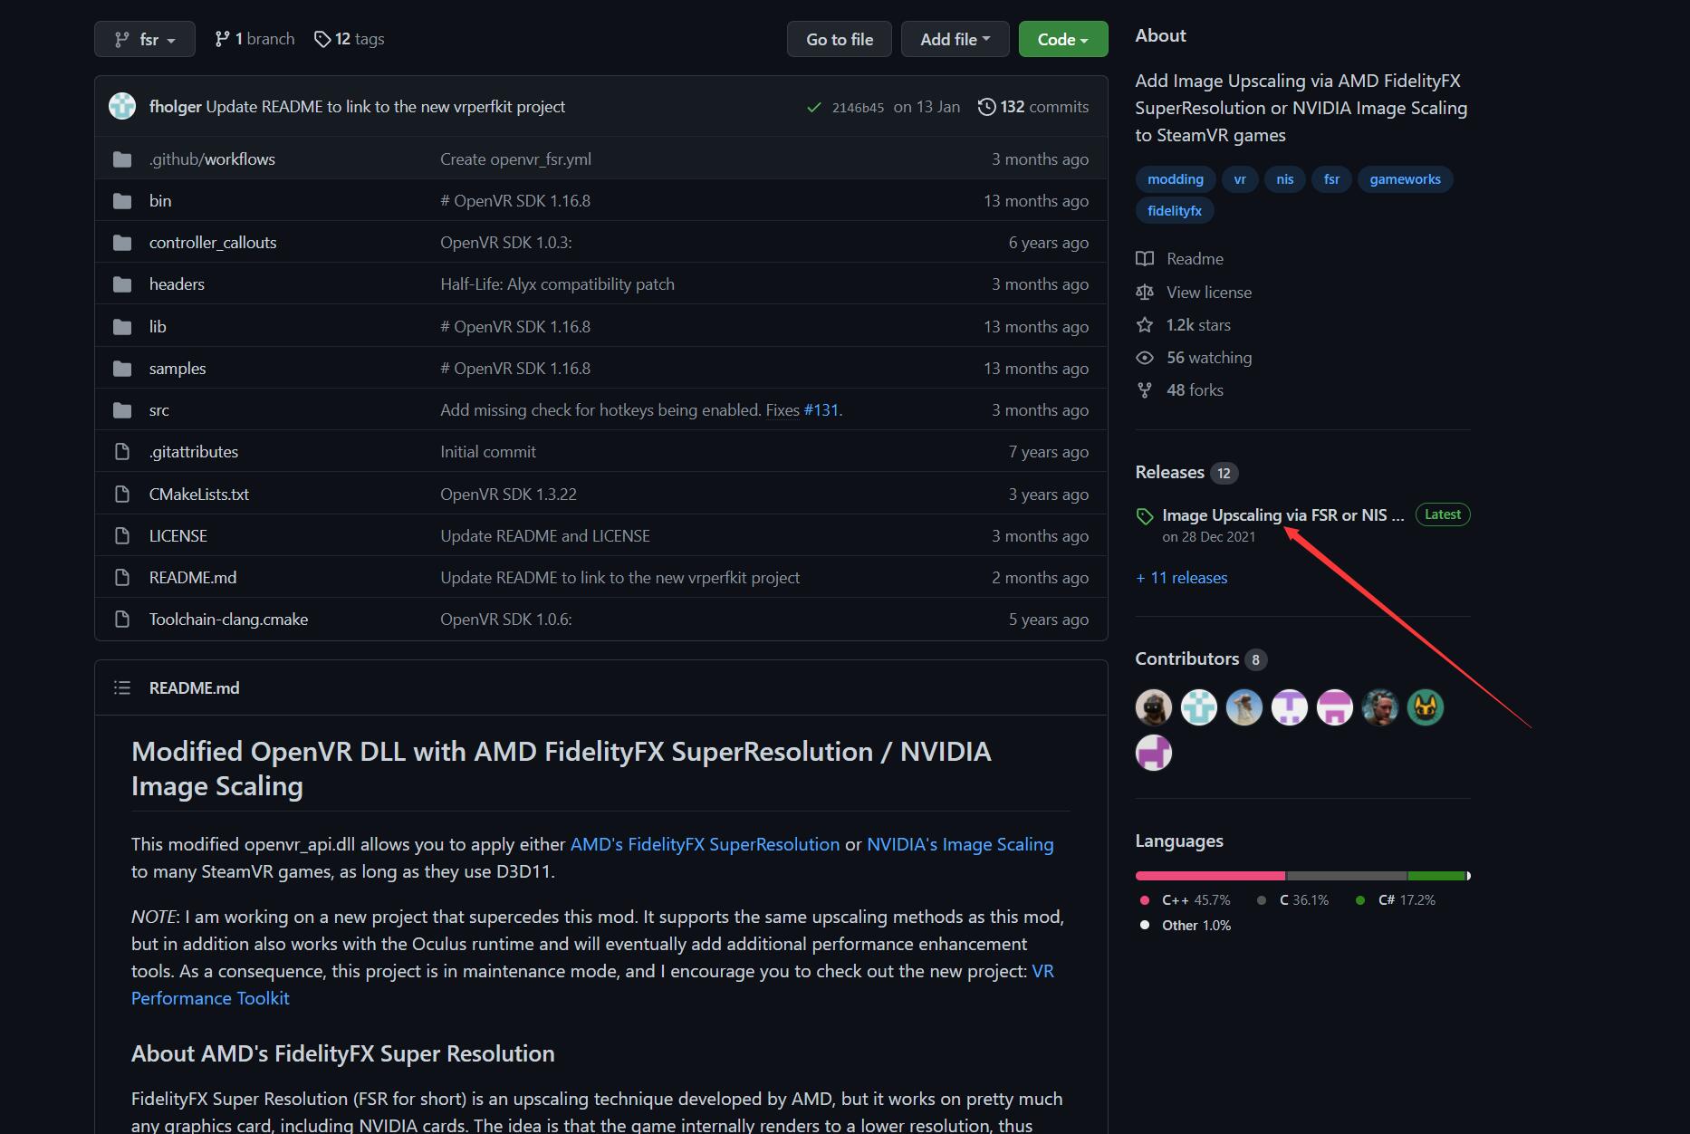The image size is (1690, 1134).
Task: Click the README.md file icon in list
Action: point(122,578)
